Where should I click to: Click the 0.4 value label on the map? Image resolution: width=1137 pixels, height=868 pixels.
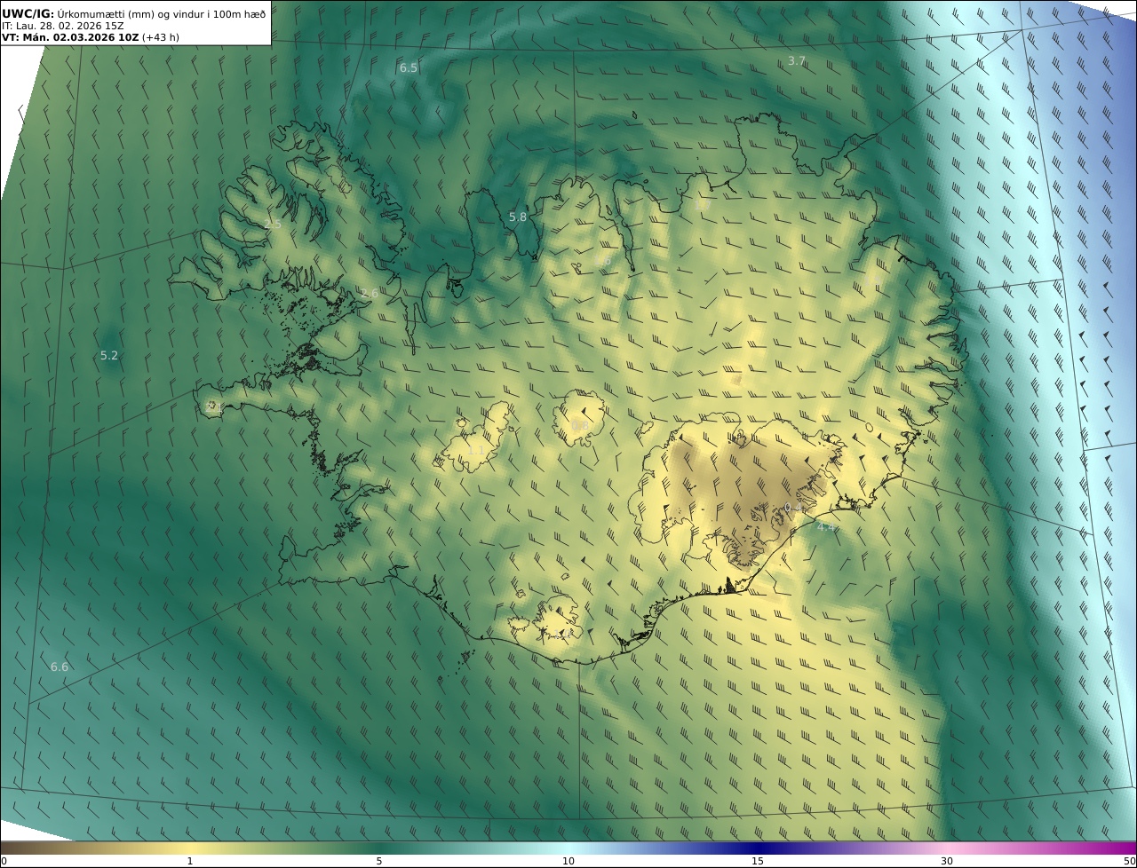coord(793,507)
